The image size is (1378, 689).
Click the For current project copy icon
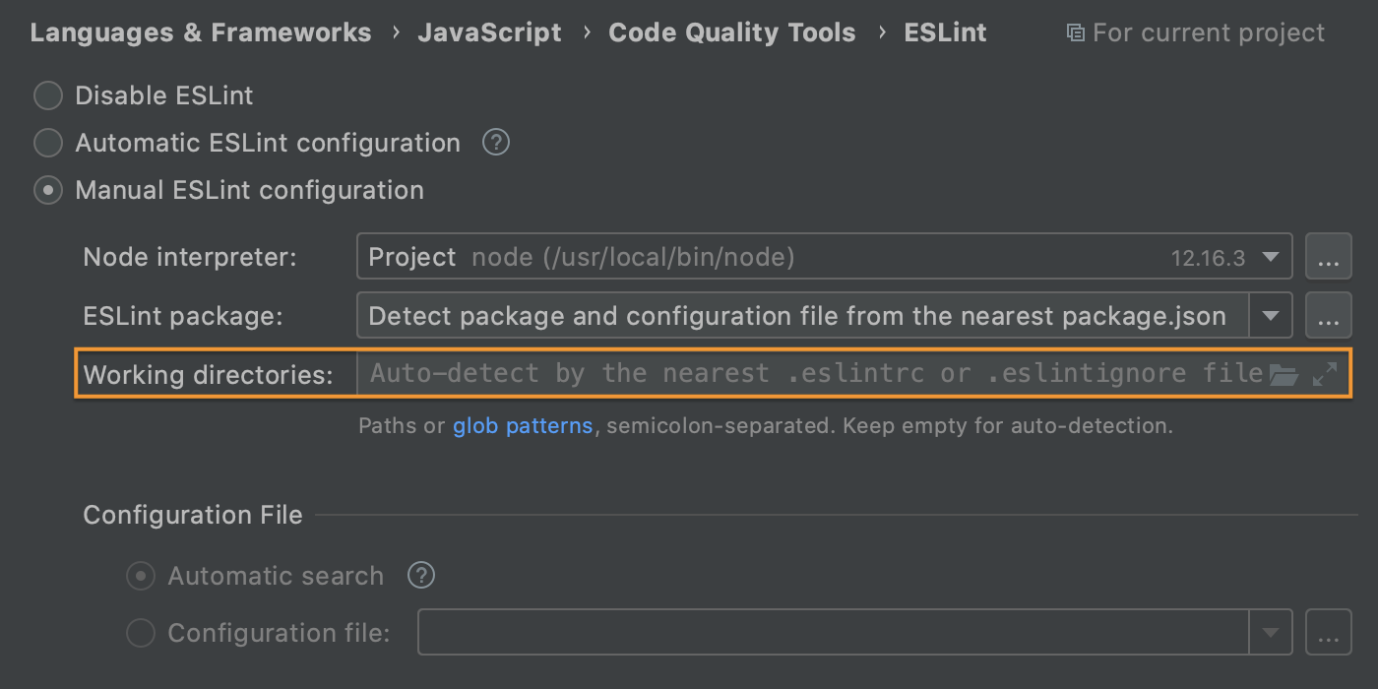click(1075, 33)
